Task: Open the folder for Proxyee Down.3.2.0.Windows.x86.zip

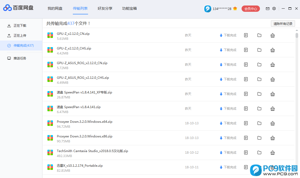Action: point(259,138)
